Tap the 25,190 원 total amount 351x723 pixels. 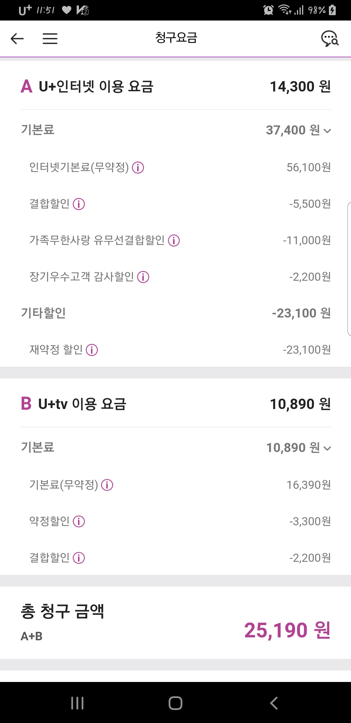[287, 630]
